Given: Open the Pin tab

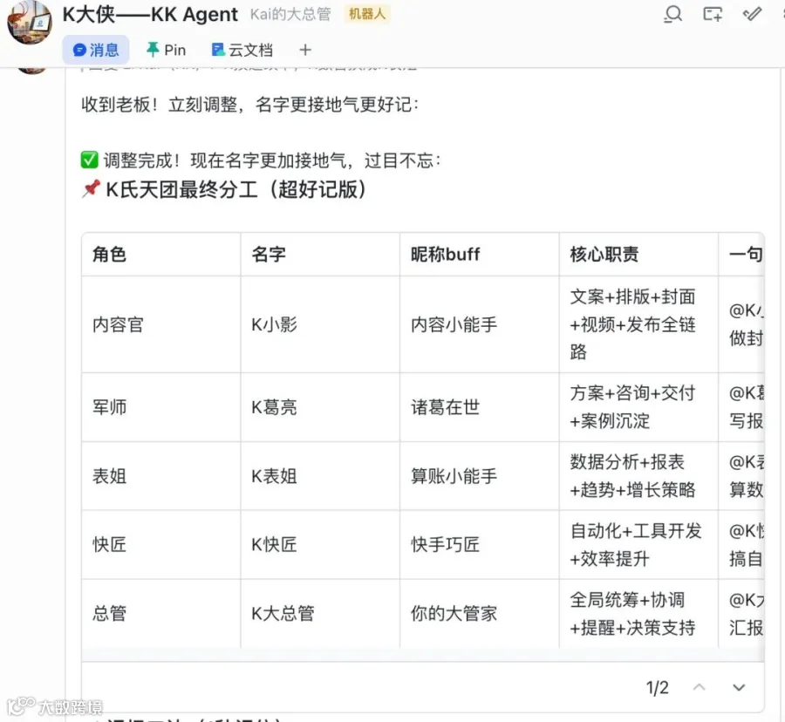Looking at the screenshot, I should [x=166, y=50].
